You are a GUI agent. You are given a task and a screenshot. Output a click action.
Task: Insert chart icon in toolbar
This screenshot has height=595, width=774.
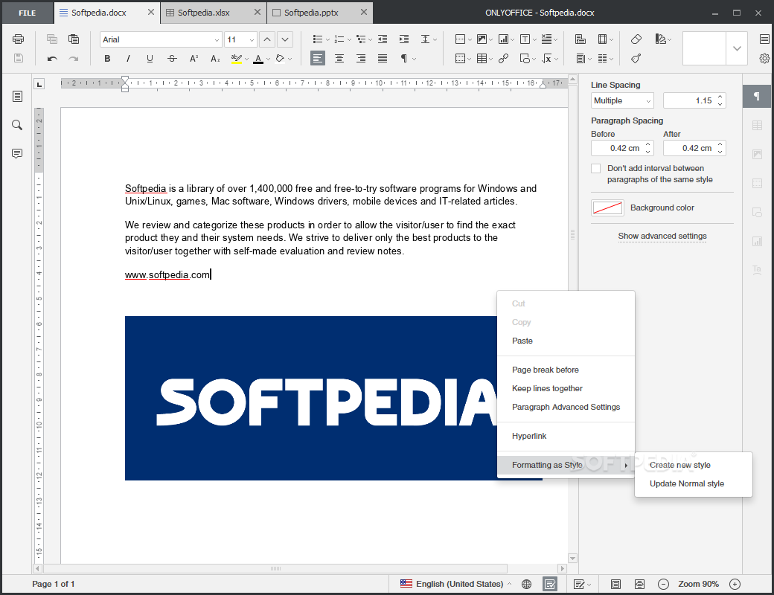pyautogui.click(x=504, y=39)
